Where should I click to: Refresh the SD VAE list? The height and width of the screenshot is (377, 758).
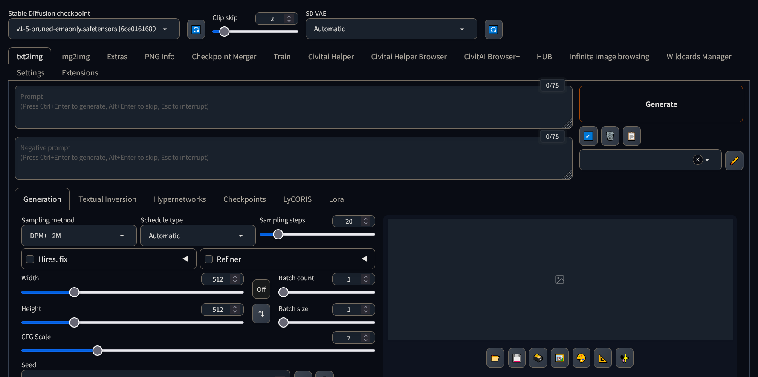[x=493, y=29]
